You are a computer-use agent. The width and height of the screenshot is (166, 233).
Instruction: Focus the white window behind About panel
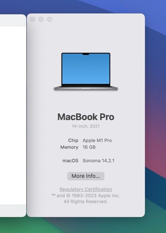pyautogui.click(x=13, y=116)
